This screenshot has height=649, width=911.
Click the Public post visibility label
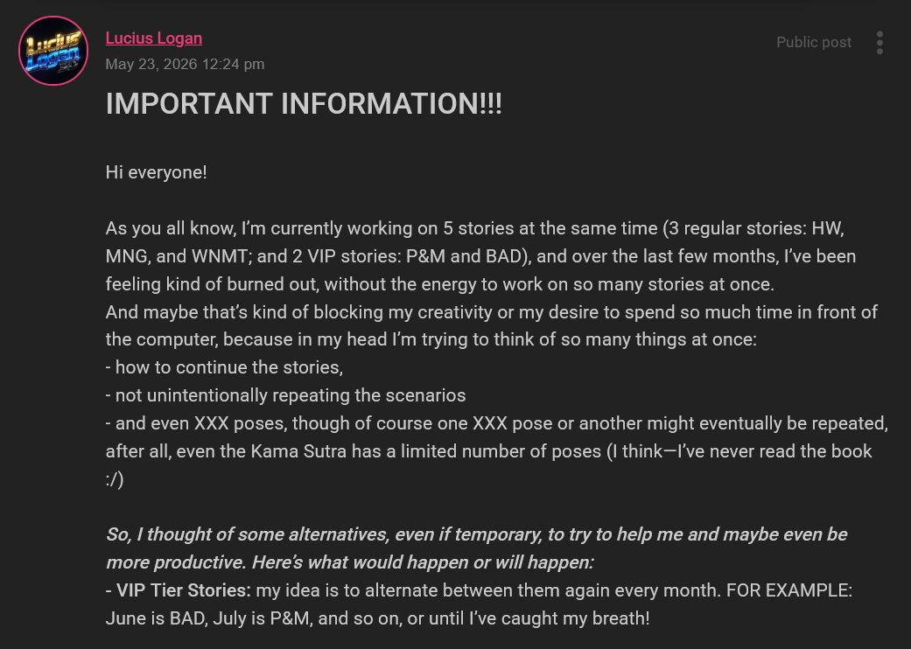(814, 42)
